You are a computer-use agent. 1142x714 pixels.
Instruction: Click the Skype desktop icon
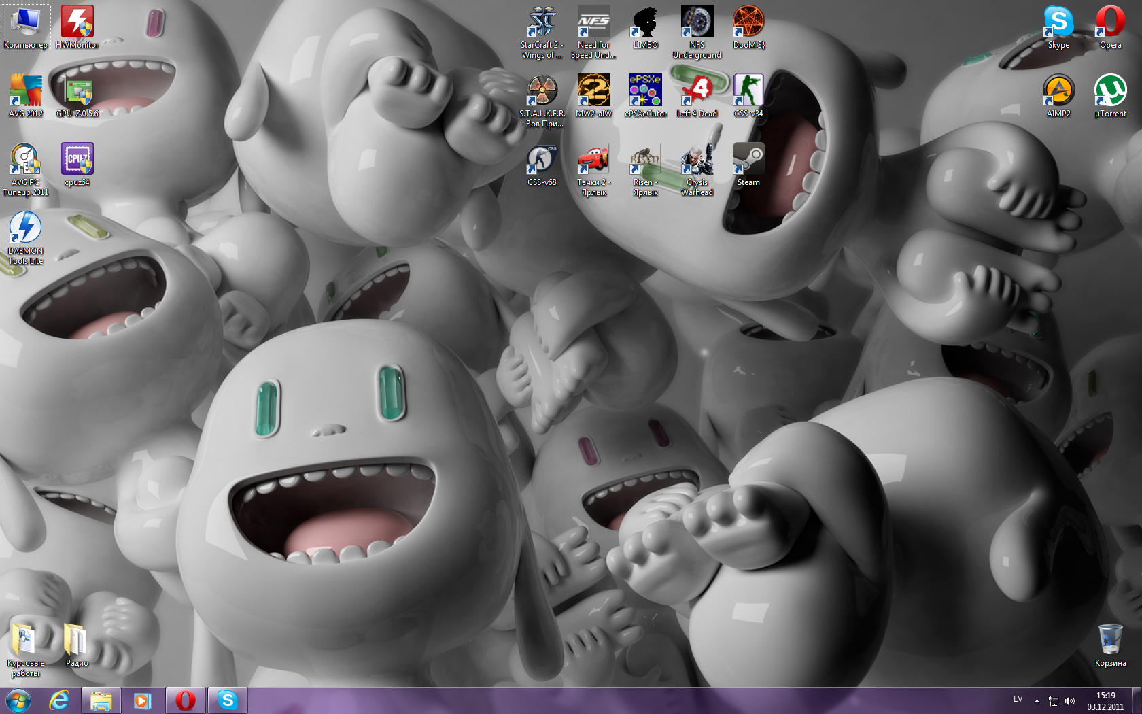click(1058, 27)
